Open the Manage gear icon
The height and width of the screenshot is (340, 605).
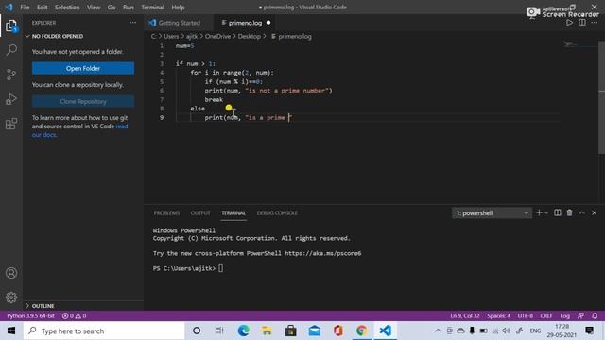tap(11, 297)
